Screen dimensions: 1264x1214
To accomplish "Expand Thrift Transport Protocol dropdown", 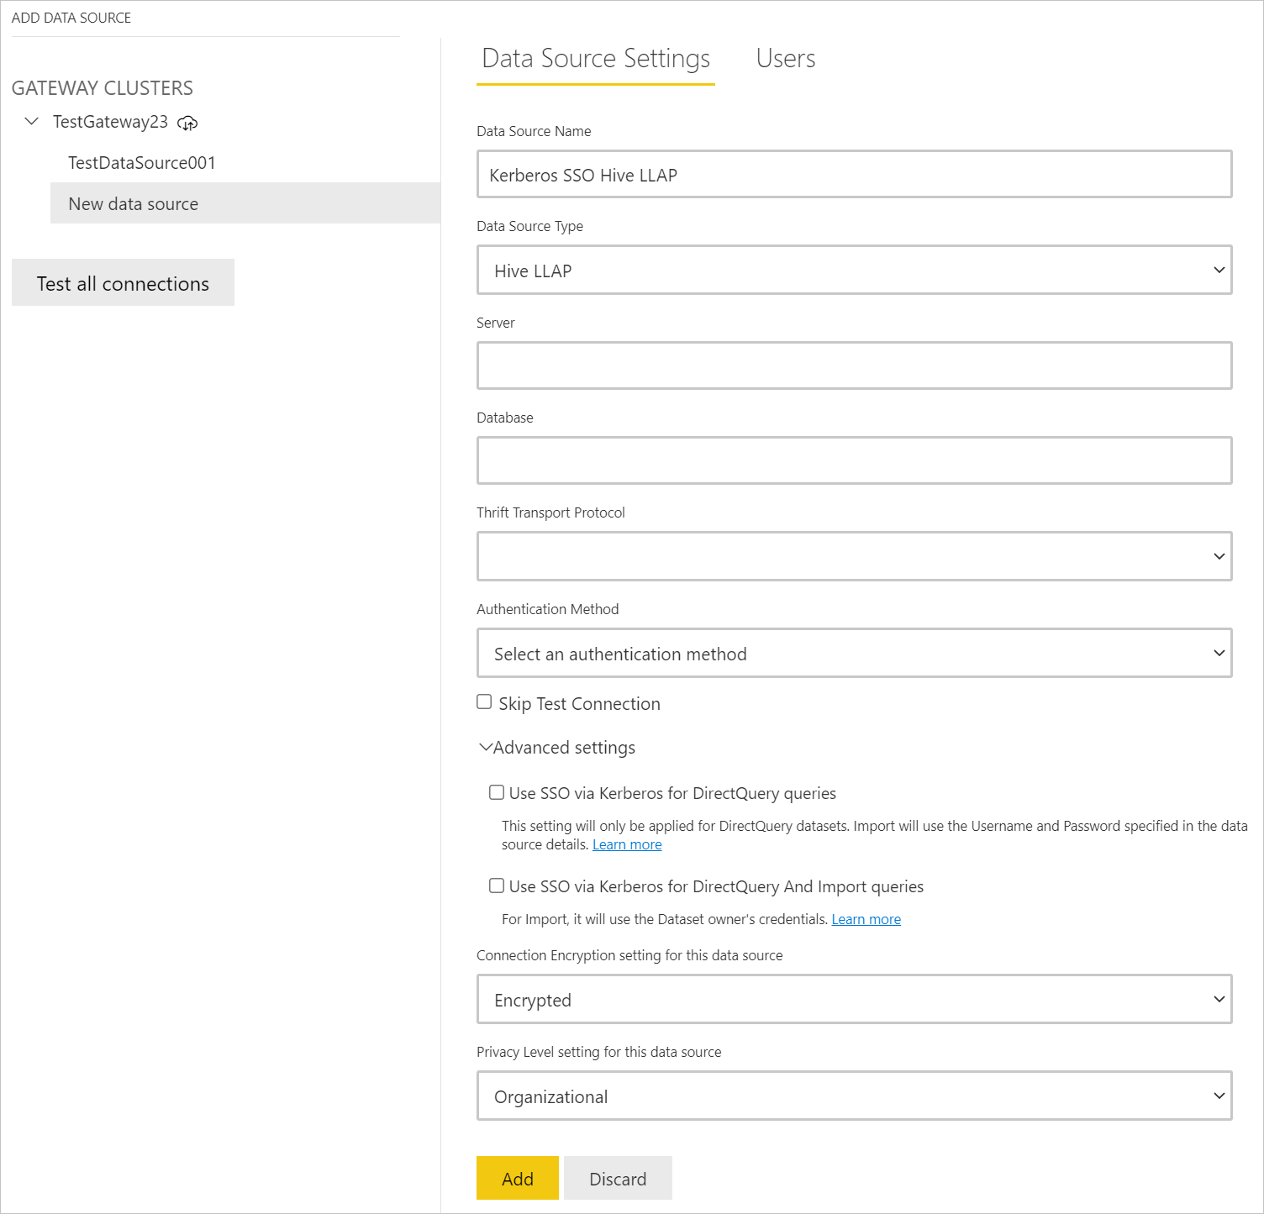I will point(854,556).
